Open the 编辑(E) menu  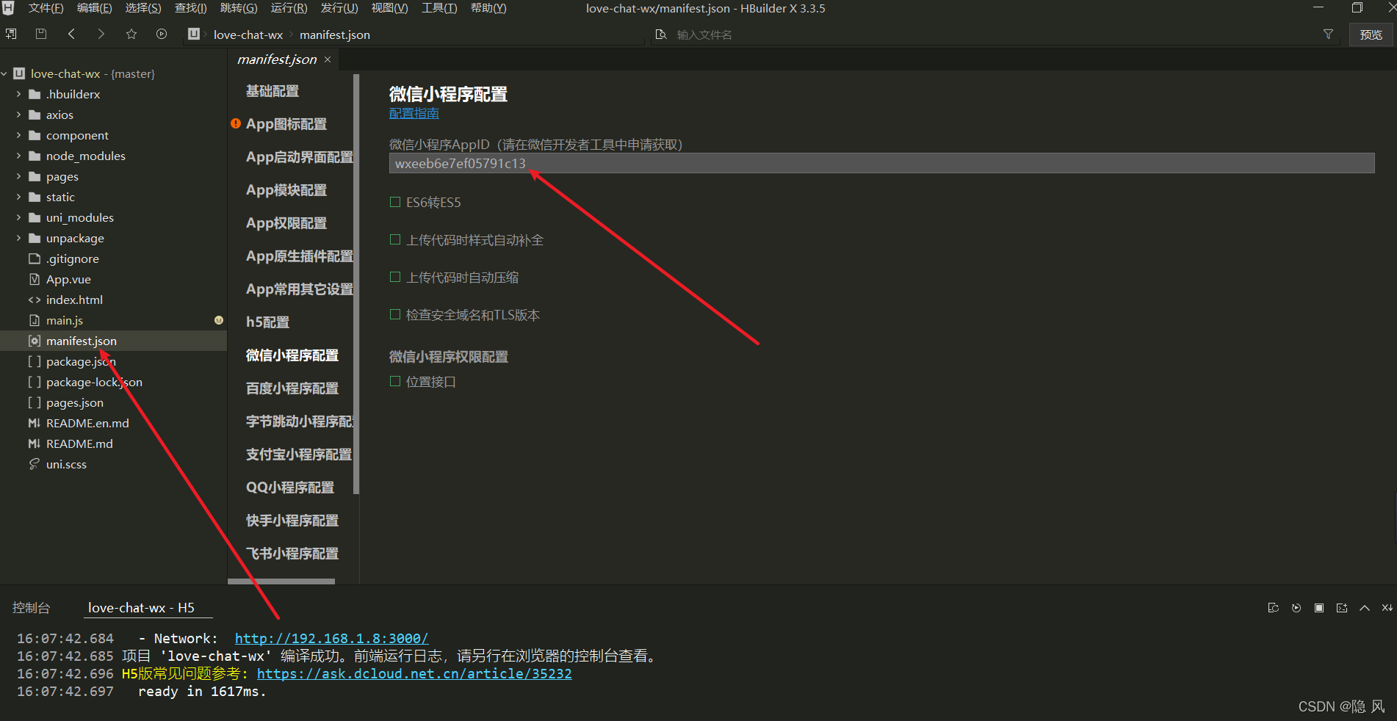94,8
